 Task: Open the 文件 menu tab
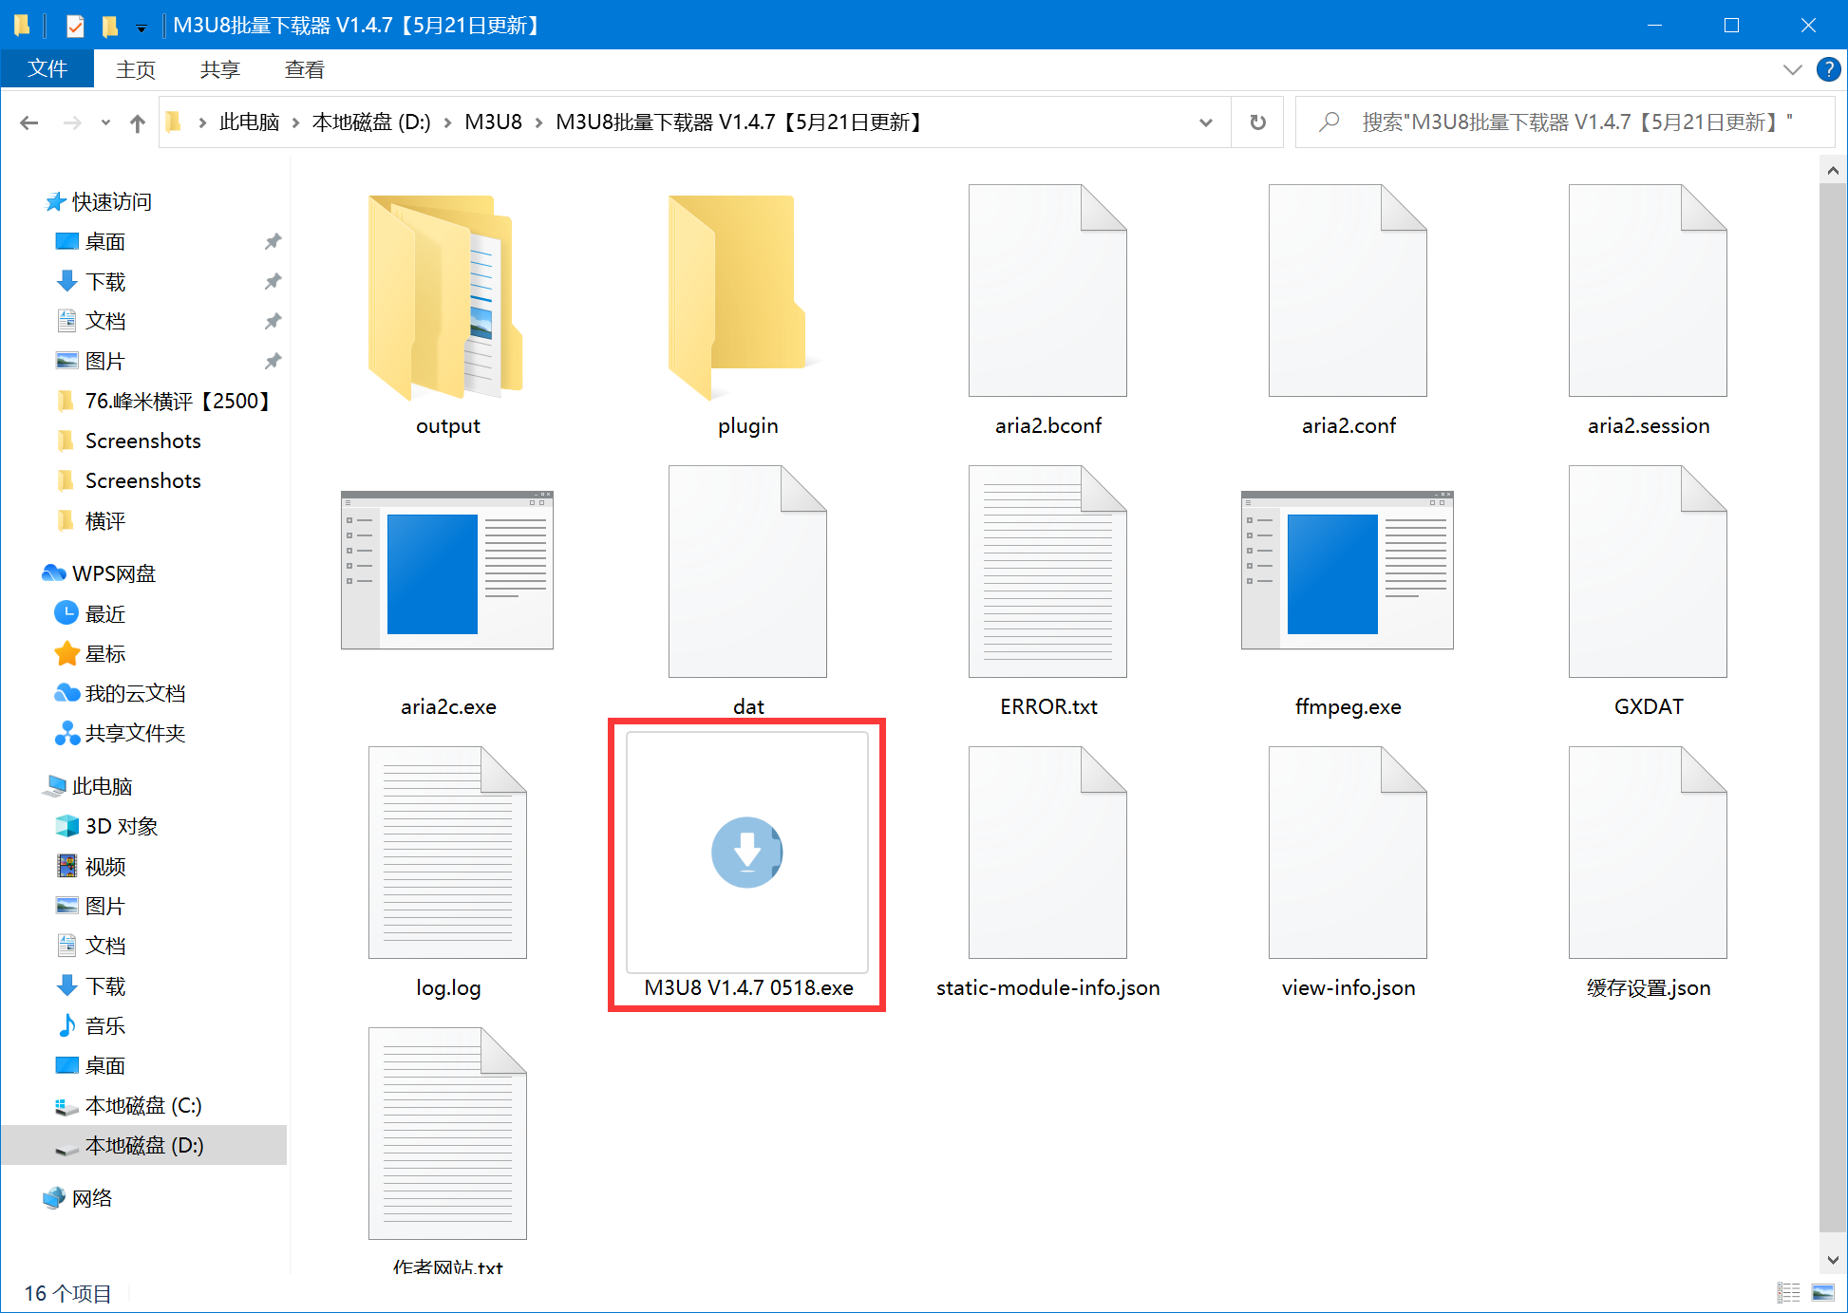point(47,68)
